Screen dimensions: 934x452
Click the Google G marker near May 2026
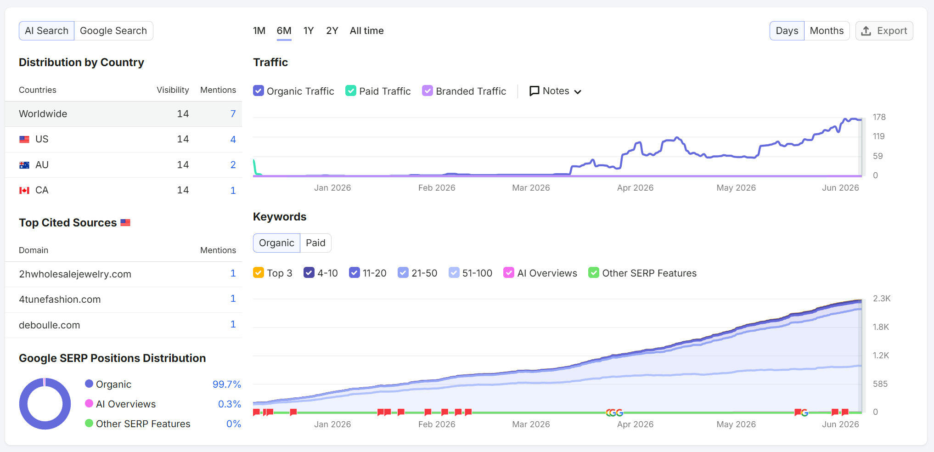(x=805, y=412)
